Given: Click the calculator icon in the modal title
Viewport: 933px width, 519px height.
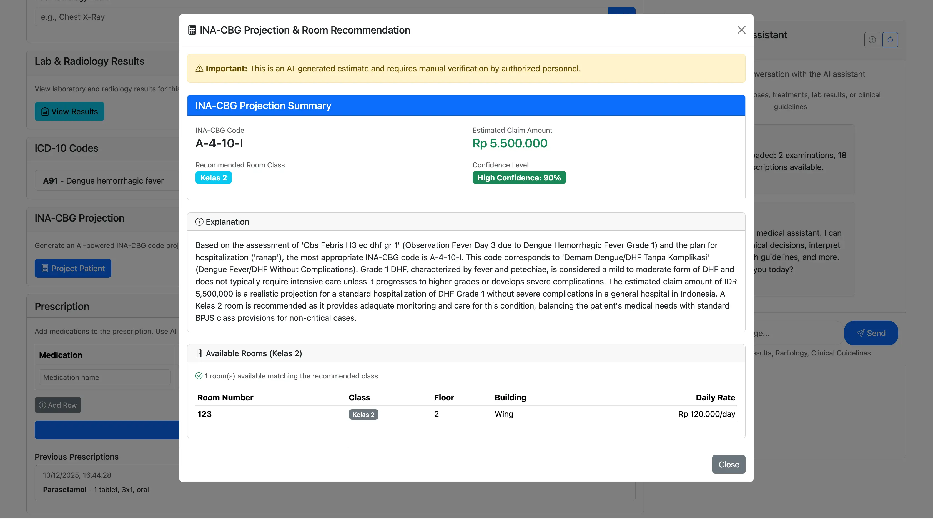Looking at the screenshot, I should click(192, 30).
